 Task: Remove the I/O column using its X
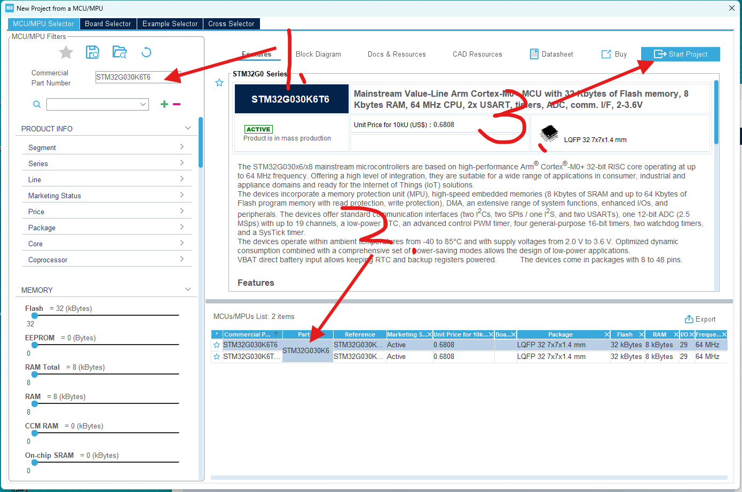[692, 334]
